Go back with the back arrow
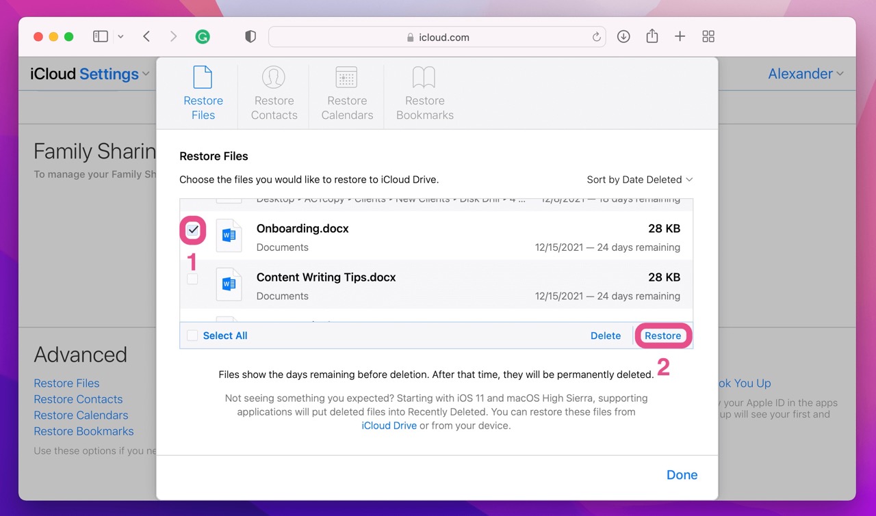The image size is (876, 516). click(146, 37)
